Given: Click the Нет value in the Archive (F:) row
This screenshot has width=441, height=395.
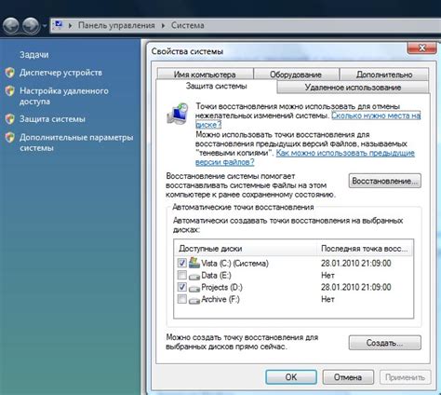Looking at the screenshot, I should [327, 299].
